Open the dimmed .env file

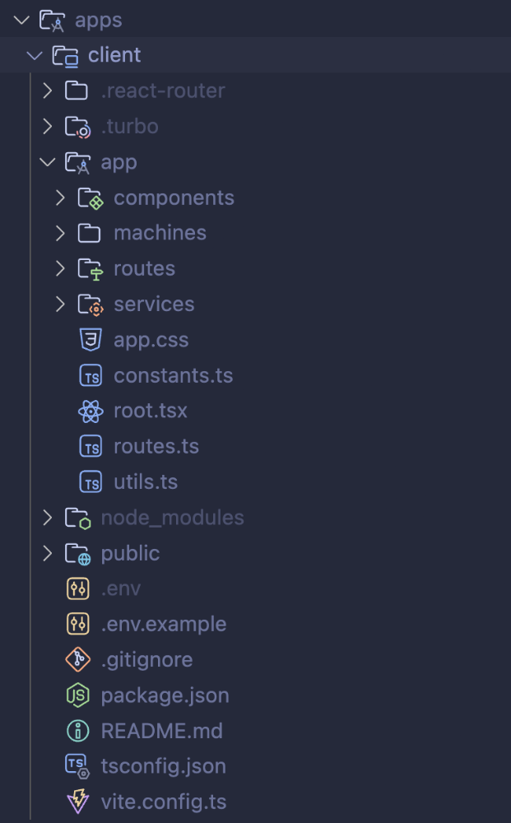pyautogui.click(x=120, y=588)
